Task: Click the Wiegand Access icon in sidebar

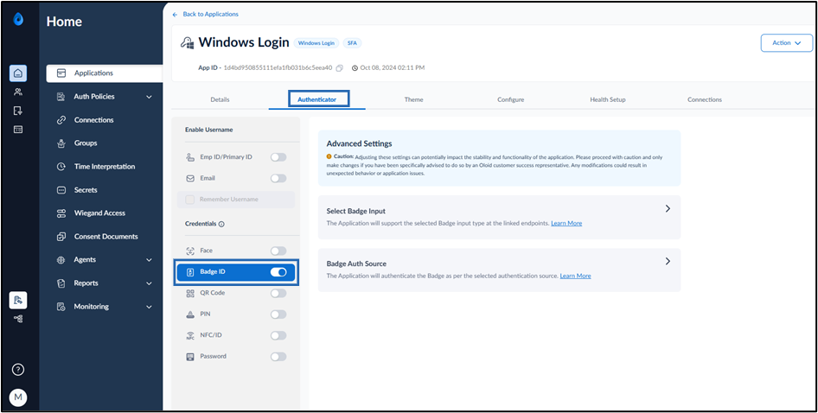Action: [x=61, y=213]
